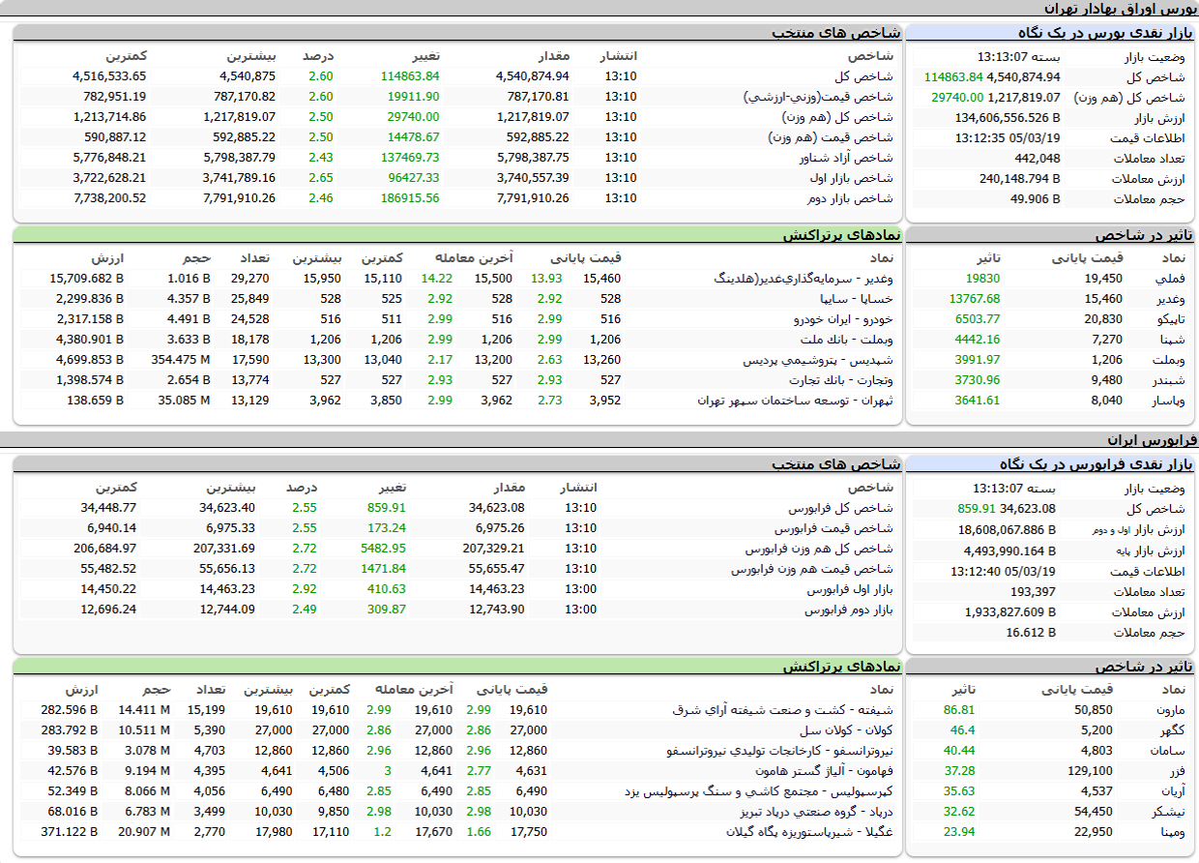Open 'غگيلا - شيرپاستوريزه پگاه گيلان' link
The image size is (1199, 863).
(810, 831)
